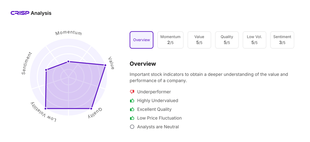Image resolution: width=310 pixels, height=142 pixels.
Task: Click the circle icon beside Analysts are Neutral
Action: 132,127
